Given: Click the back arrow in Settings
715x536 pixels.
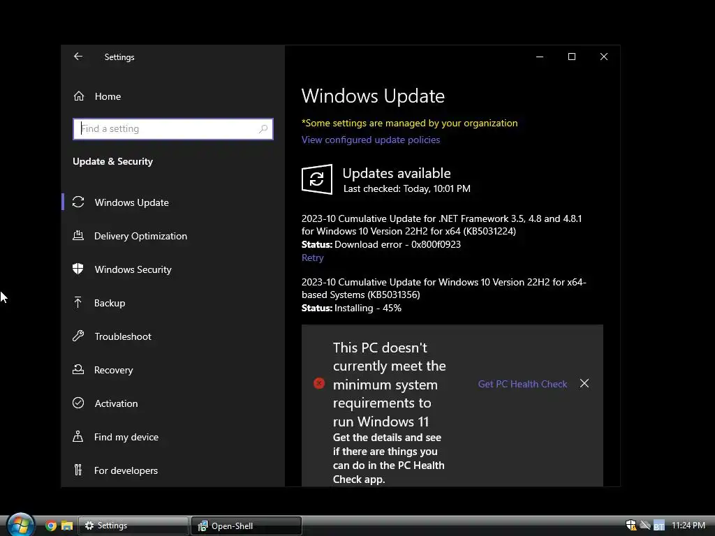Looking at the screenshot, I should tap(78, 57).
